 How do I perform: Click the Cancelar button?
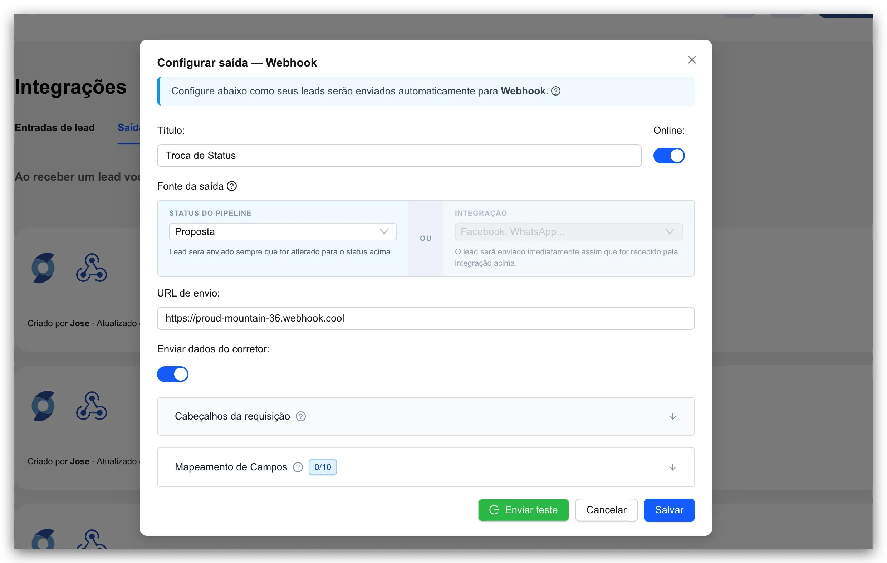(x=606, y=510)
